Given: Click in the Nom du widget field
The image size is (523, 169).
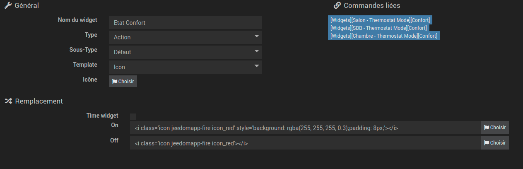Looking at the screenshot, I should pos(186,22).
